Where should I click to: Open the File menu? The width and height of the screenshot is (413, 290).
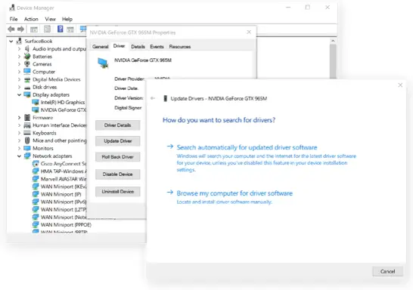click(14, 19)
